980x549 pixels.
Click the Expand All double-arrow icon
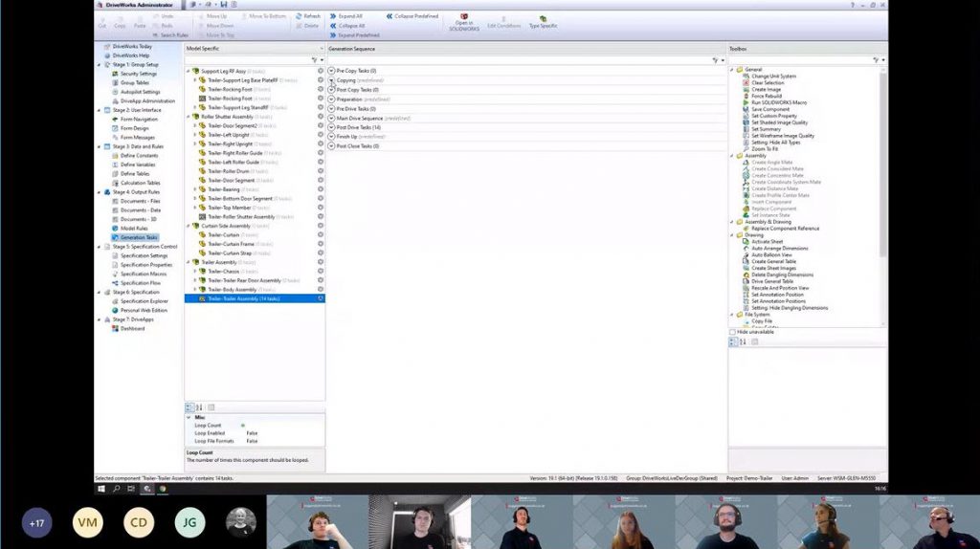(x=333, y=16)
